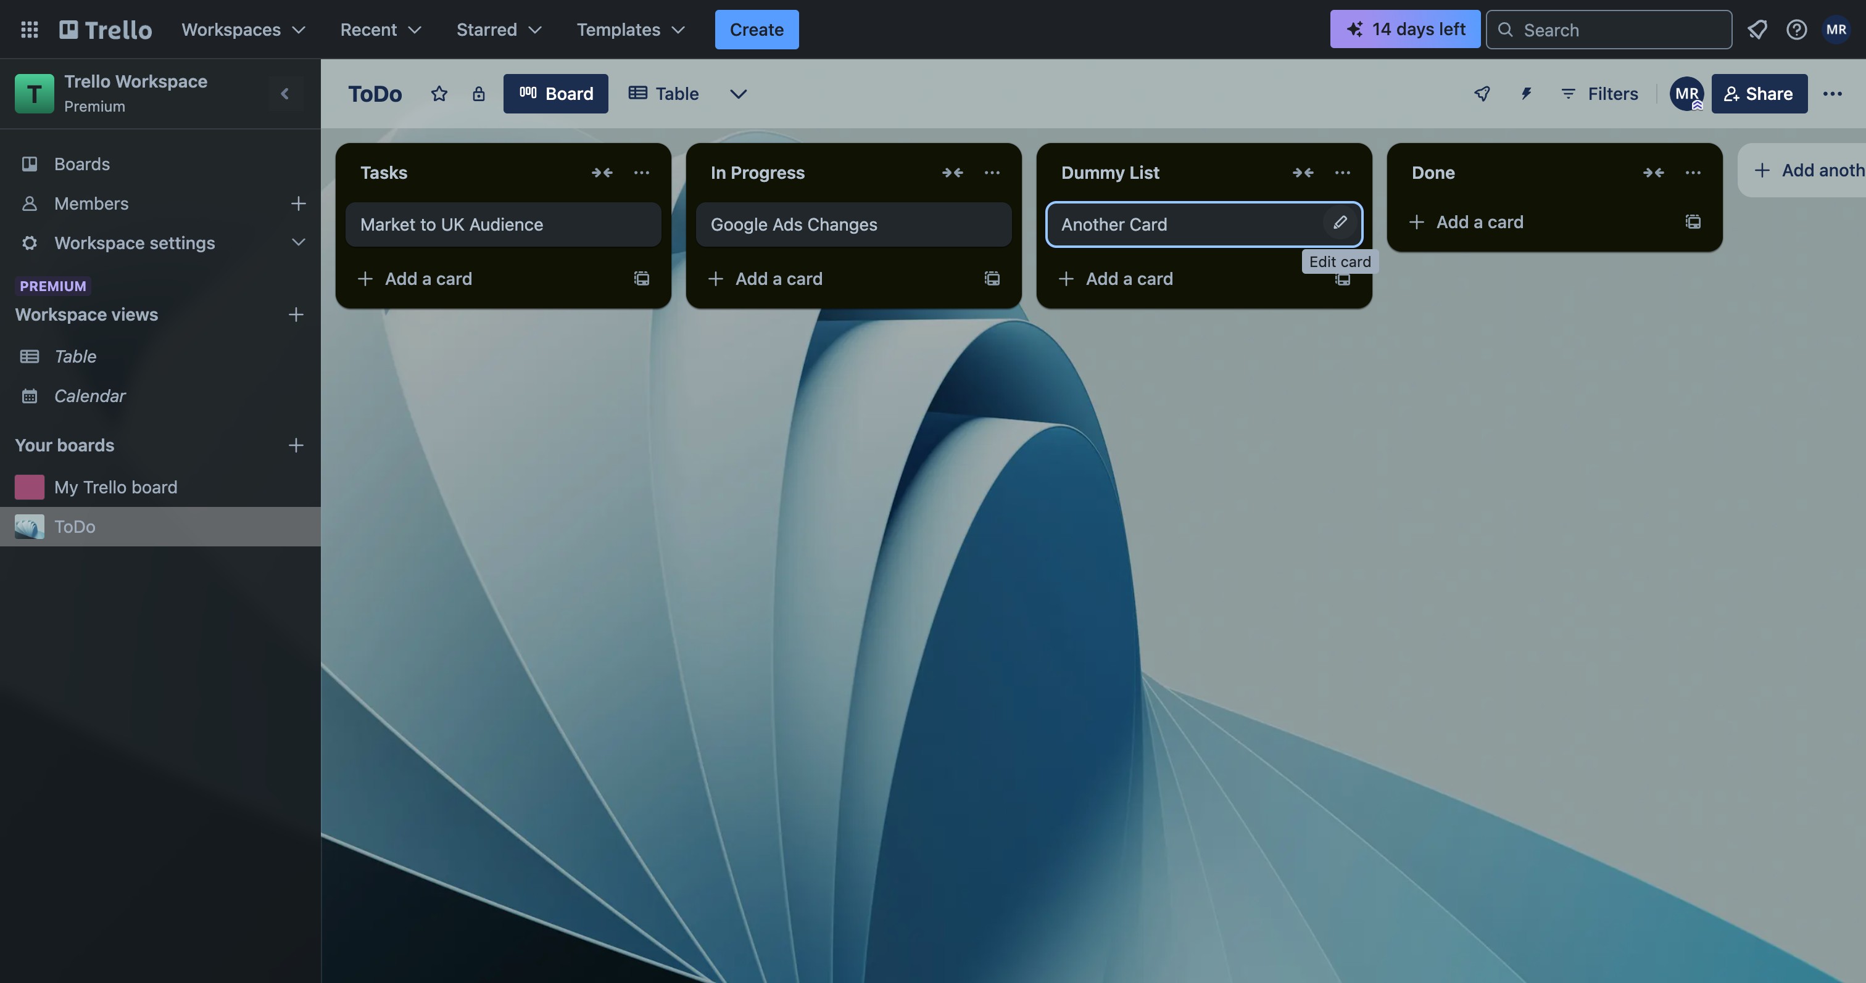Change board visibility via lock icon
1866x983 pixels.
tap(478, 94)
